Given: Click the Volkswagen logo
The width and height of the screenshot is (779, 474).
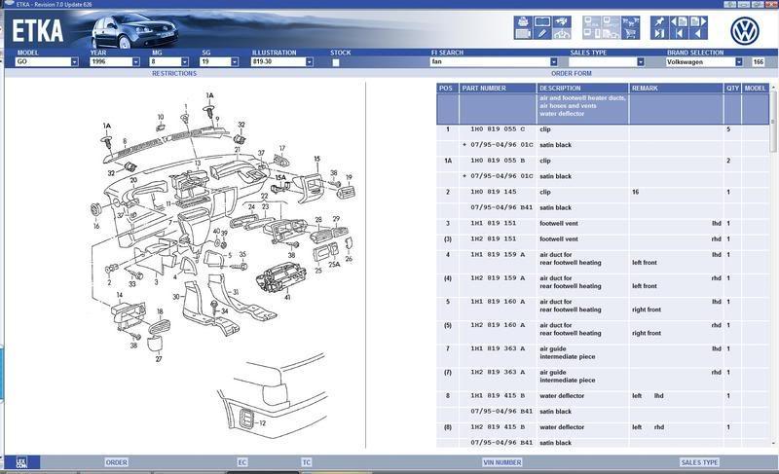Looking at the screenshot, I should coord(744,30).
